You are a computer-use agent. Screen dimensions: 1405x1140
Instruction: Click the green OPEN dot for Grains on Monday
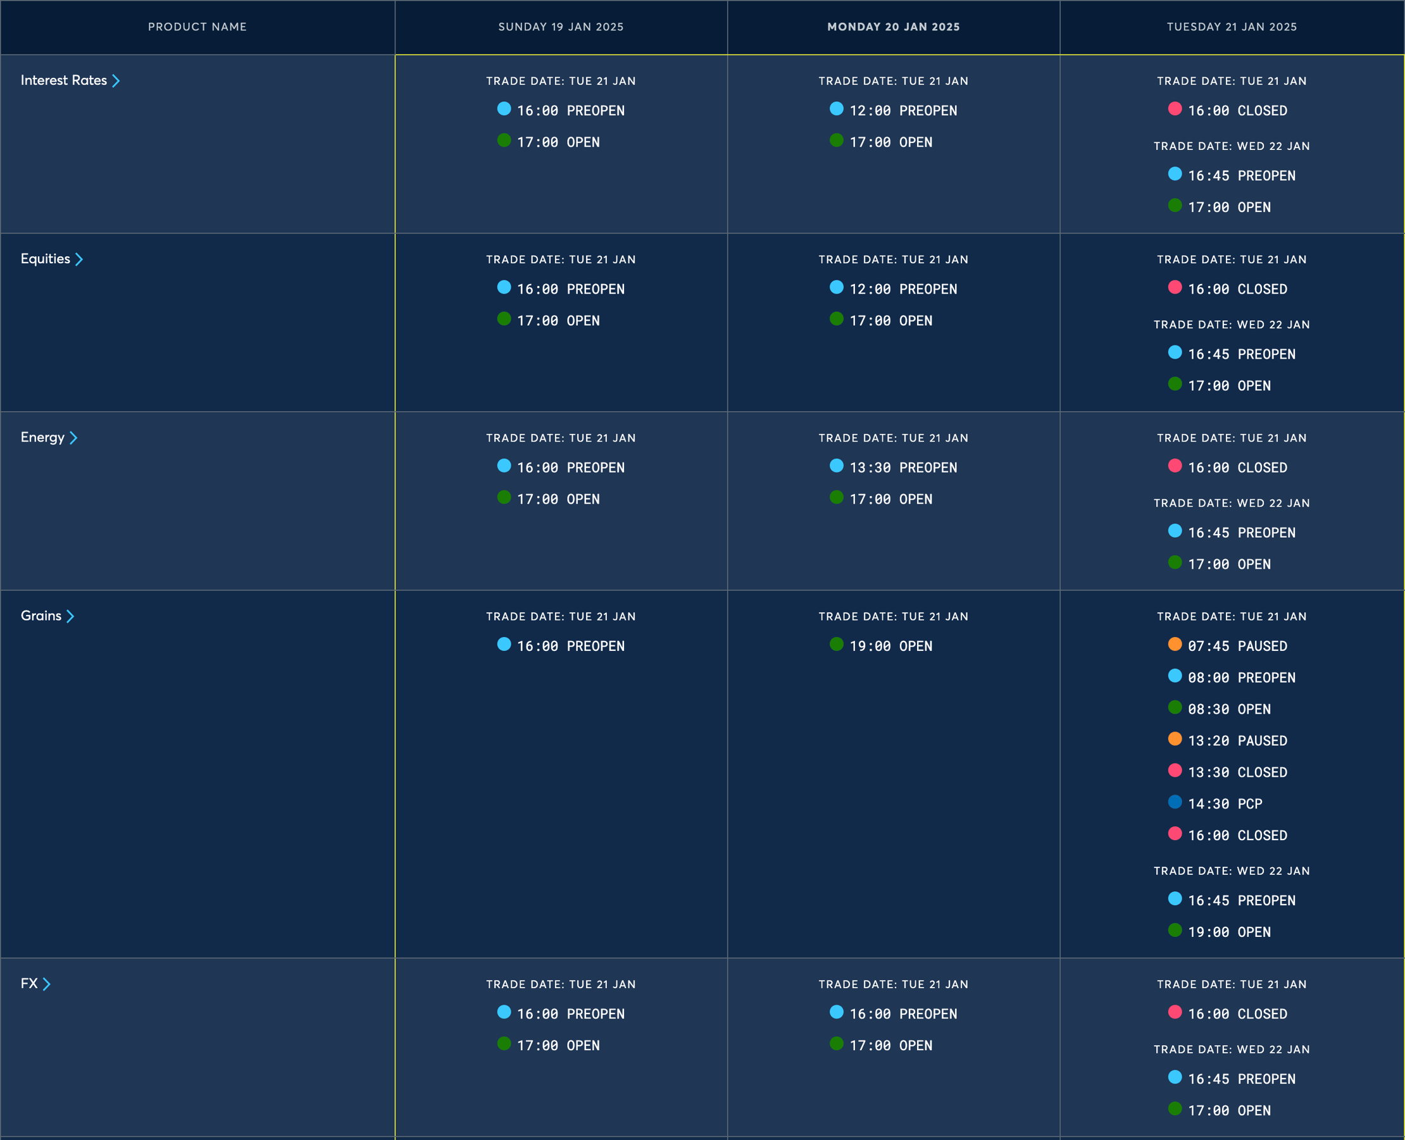[x=837, y=644]
